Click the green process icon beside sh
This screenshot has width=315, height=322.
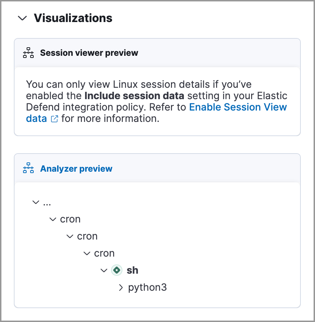[x=116, y=270]
